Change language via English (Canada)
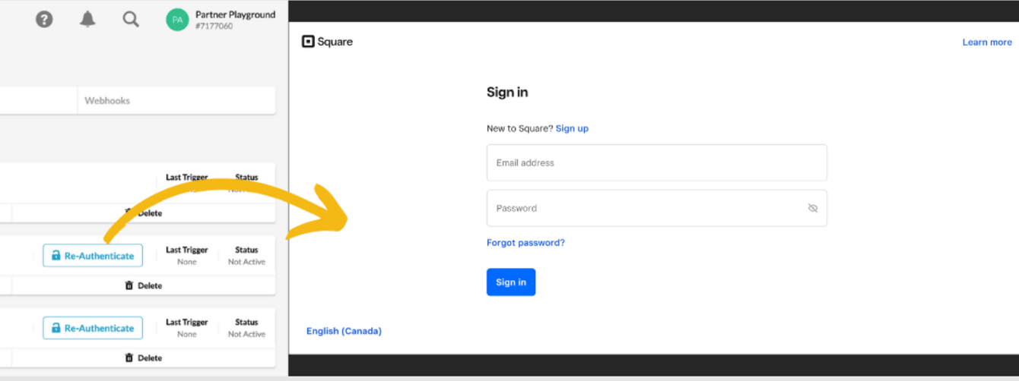Image resolution: width=1019 pixels, height=381 pixels. click(x=344, y=331)
